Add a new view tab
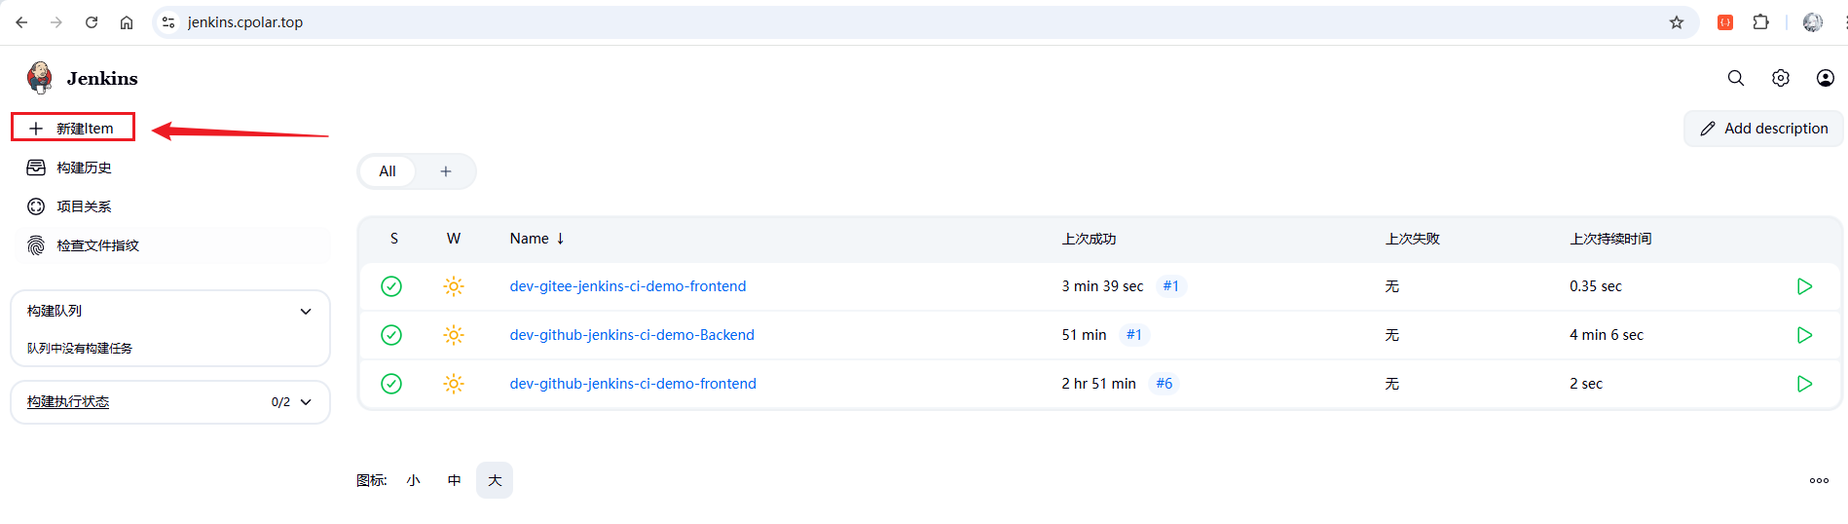The height and width of the screenshot is (524, 1848). [x=446, y=171]
